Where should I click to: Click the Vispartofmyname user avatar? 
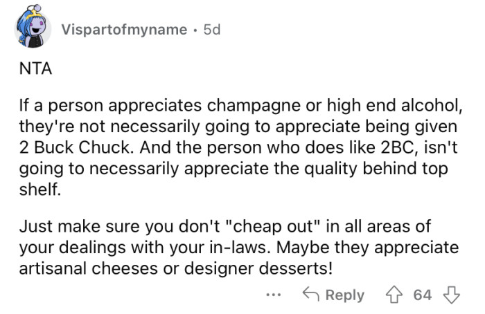31,28
